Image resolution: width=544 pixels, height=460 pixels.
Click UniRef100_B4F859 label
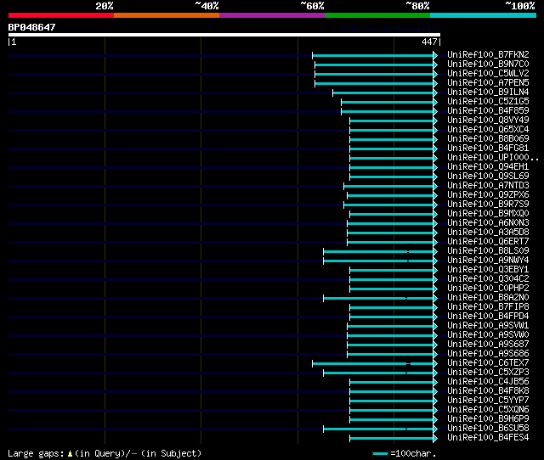click(488, 111)
